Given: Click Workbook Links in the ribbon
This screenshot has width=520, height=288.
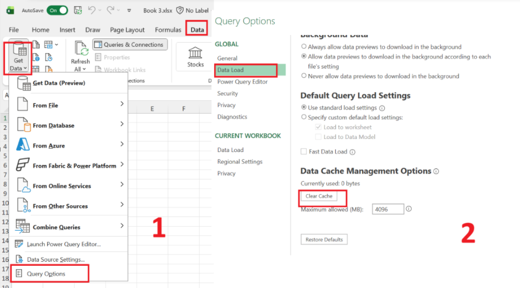Looking at the screenshot, I should click(x=120, y=70).
